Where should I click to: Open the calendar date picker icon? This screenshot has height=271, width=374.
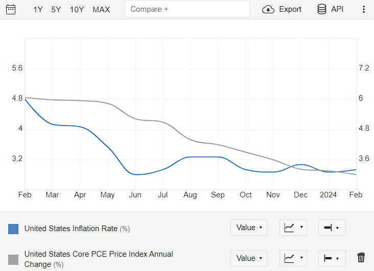11,10
